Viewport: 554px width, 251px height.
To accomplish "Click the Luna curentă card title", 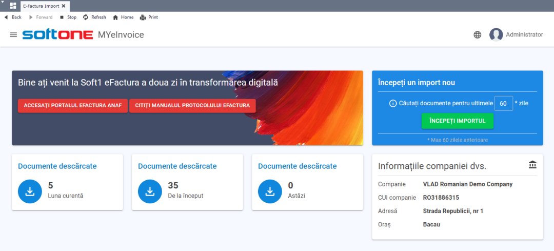I will click(57, 166).
